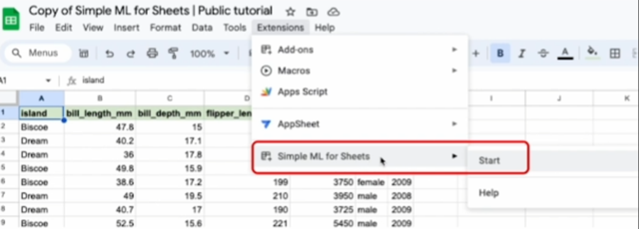Select cell with value 17.8
Image resolution: width=639 pixels, height=229 pixels.
point(170,154)
